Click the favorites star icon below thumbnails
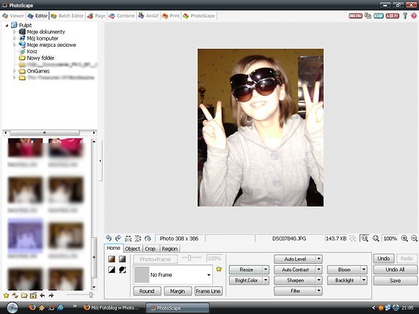The width and height of the screenshot is (419, 314). point(6,295)
